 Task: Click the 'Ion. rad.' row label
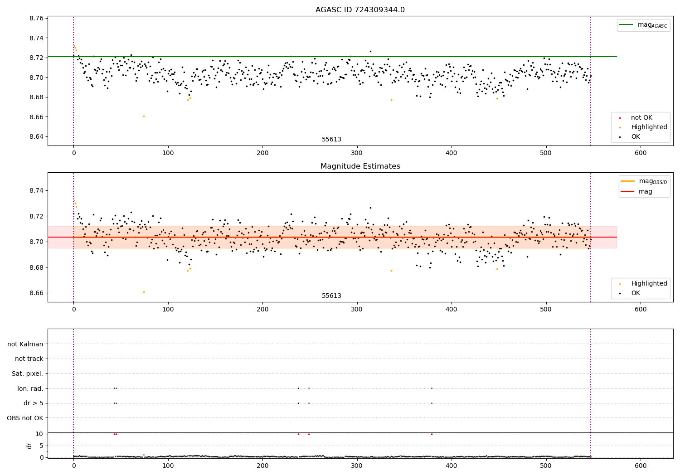tap(30, 389)
